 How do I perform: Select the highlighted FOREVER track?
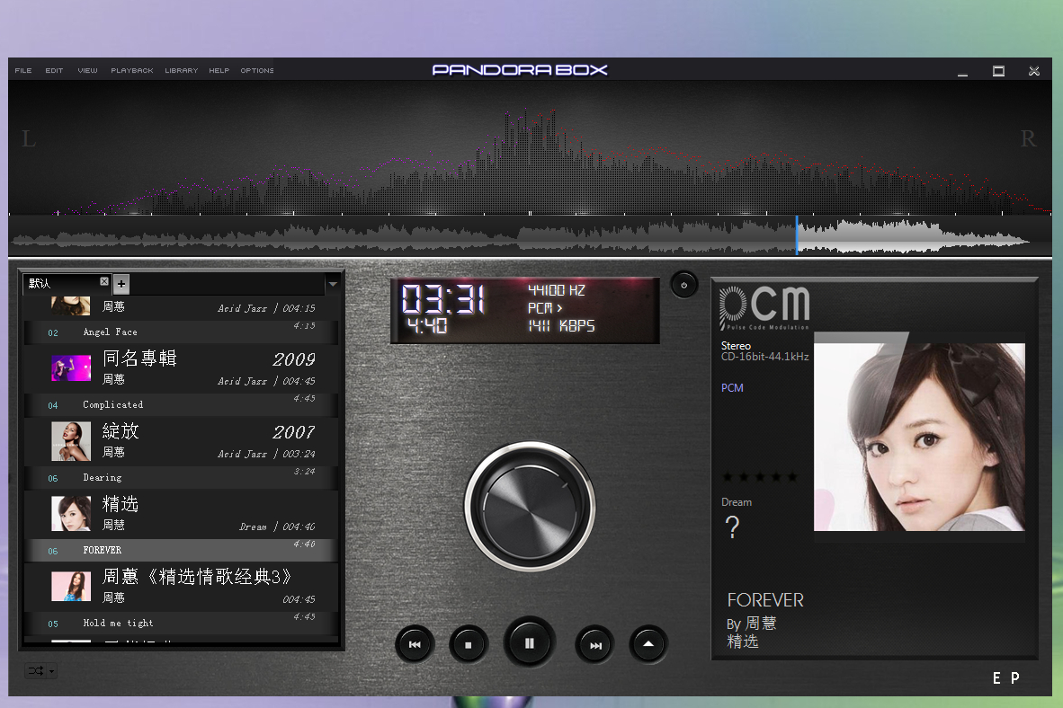click(181, 550)
